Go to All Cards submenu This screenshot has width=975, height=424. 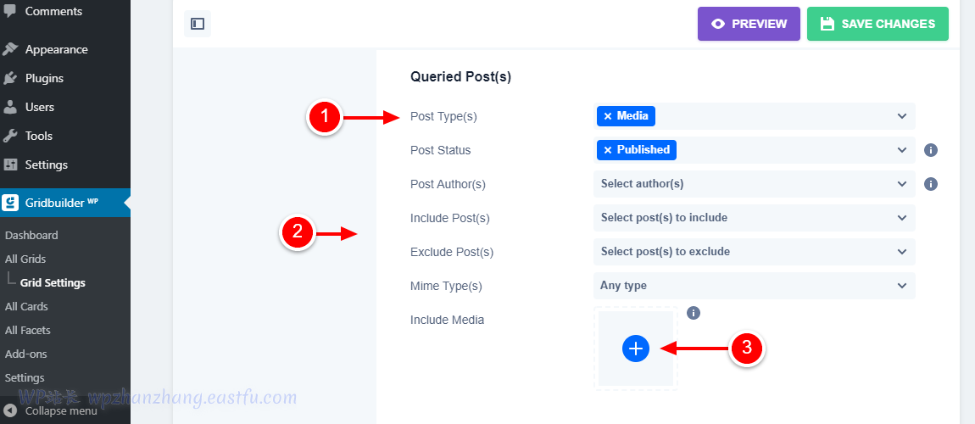click(26, 306)
